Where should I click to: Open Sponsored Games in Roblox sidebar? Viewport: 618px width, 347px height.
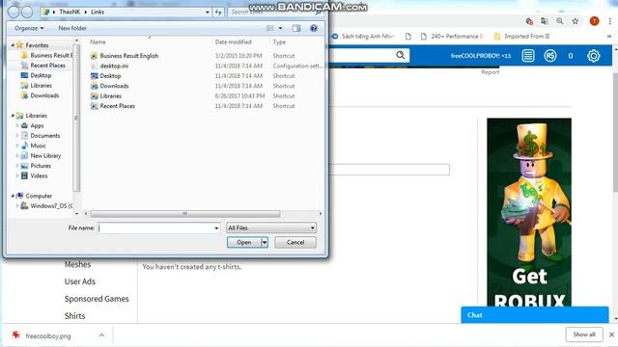coord(97,299)
